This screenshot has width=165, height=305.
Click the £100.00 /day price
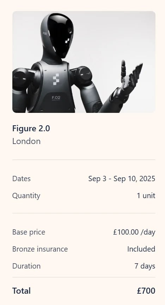[134, 232]
